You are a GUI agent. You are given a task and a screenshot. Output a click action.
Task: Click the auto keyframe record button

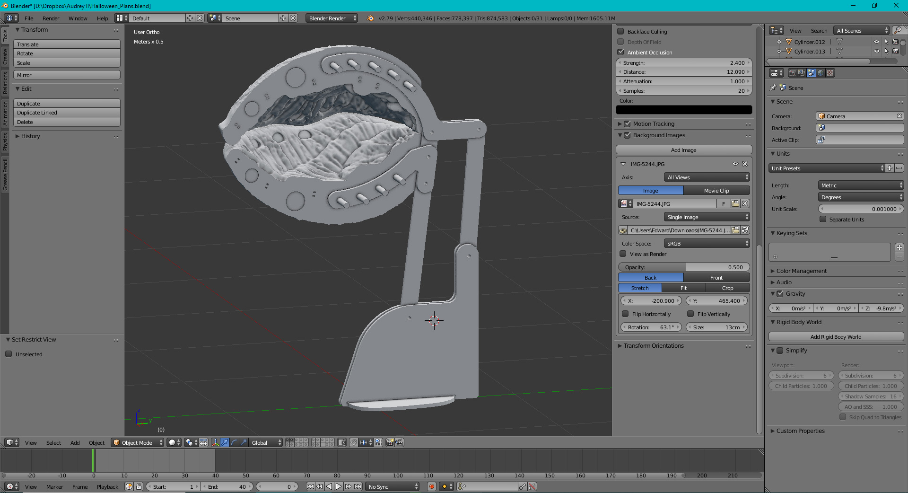tap(431, 487)
